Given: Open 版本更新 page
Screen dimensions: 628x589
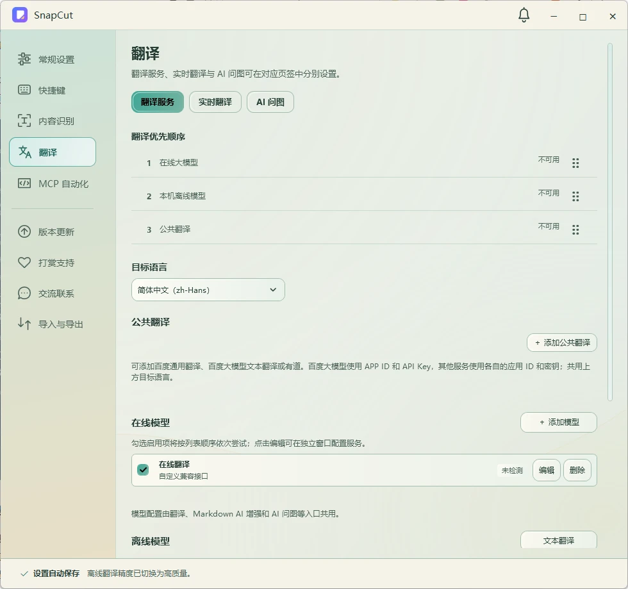Looking at the screenshot, I should pyautogui.click(x=53, y=231).
